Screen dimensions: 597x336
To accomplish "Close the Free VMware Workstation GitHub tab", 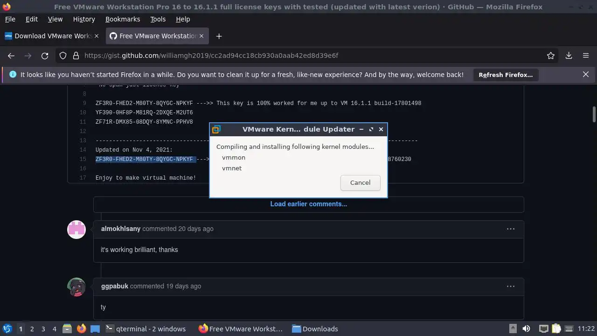I will [201, 36].
